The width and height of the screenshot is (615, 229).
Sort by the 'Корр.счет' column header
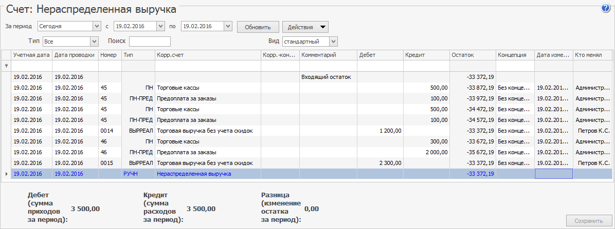pos(208,55)
